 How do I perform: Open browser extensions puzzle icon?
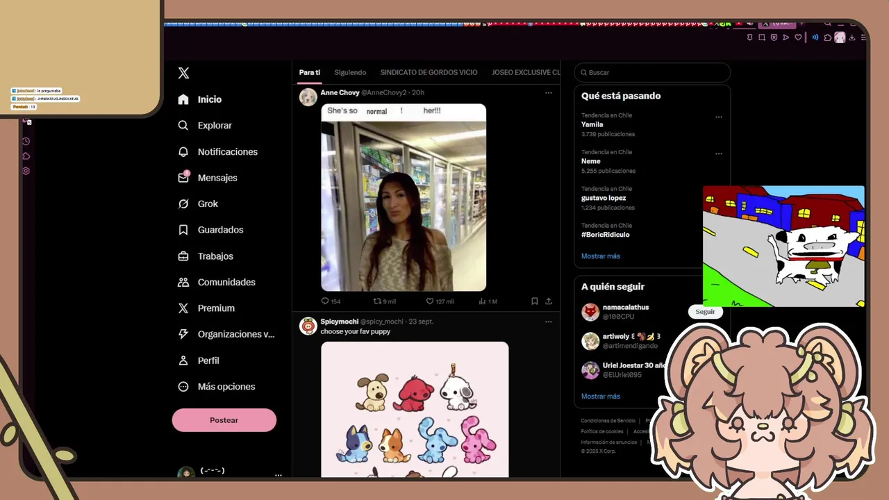pyautogui.click(x=828, y=37)
